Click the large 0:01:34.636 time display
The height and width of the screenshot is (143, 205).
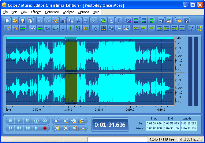tap(110, 125)
